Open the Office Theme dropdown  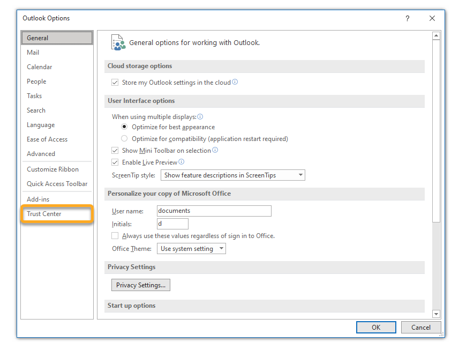pos(191,249)
